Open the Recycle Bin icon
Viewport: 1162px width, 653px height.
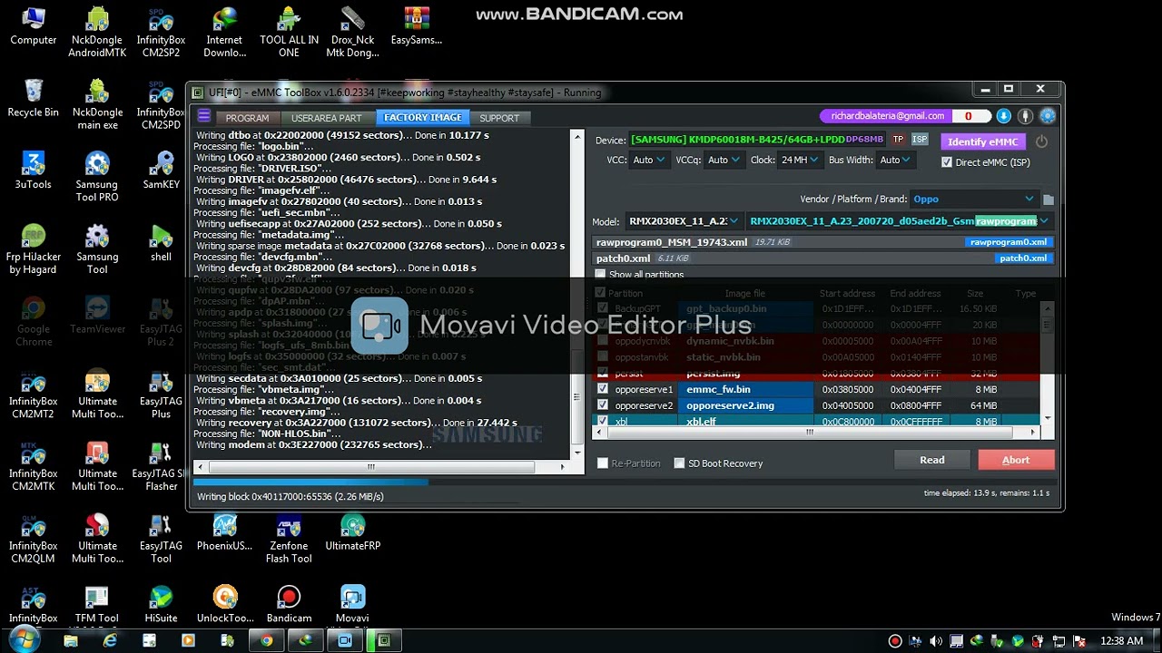pos(33,99)
